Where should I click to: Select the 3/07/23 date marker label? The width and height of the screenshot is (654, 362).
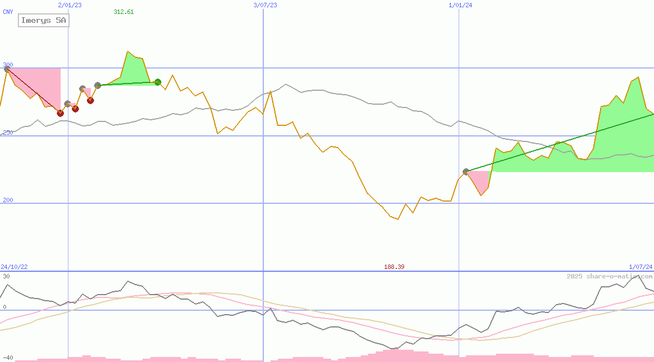(x=265, y=5)
